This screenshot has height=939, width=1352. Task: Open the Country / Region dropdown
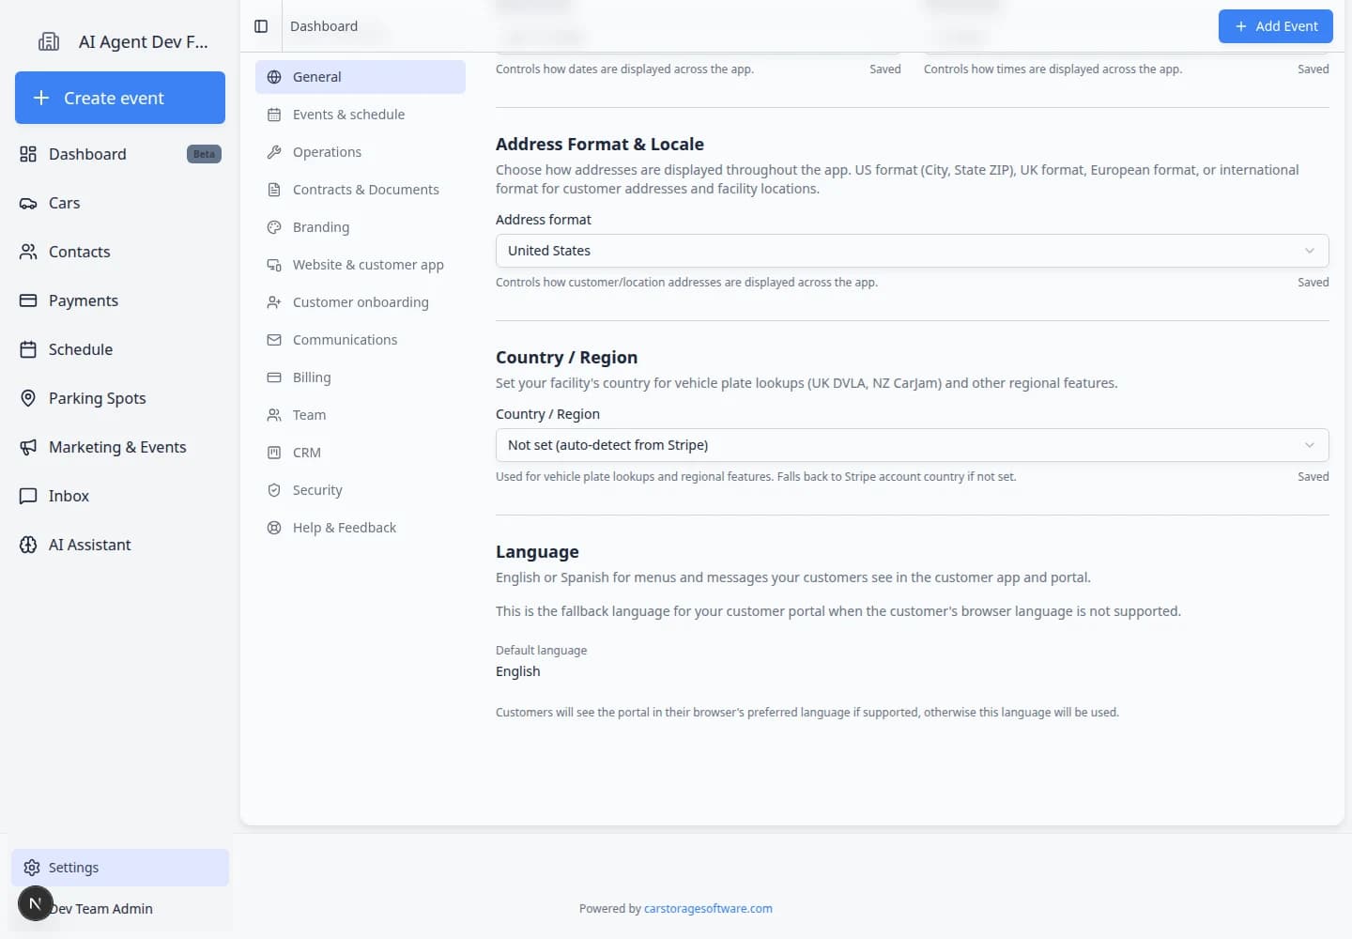pos(912,445)
